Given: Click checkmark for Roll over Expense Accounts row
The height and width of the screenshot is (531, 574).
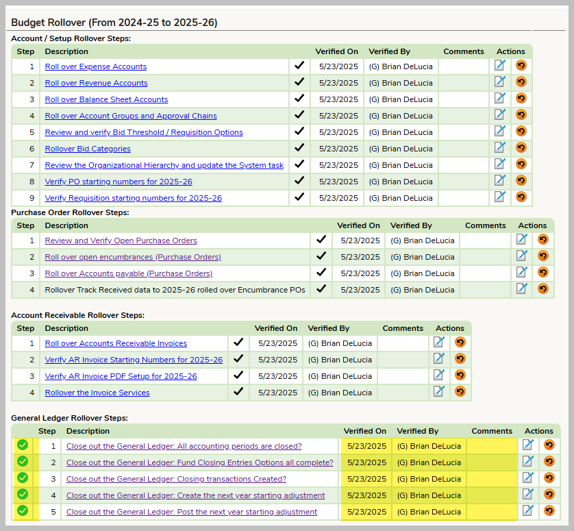Looking at the screenshot, I should 299,65.
